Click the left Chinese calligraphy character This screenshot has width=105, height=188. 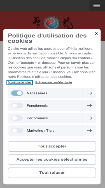coord(37,23)
